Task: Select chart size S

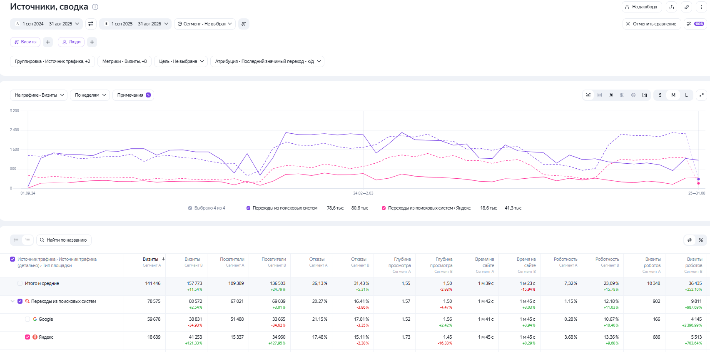Action: coord(660,95)
